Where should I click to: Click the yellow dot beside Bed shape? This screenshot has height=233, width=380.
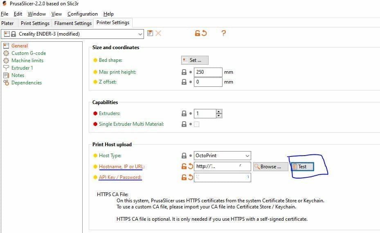click(x=95, y=60)
